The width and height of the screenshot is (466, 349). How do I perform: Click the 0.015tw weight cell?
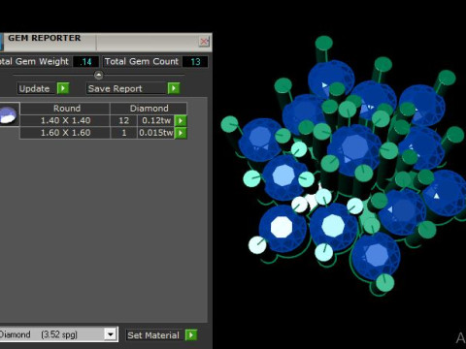coord(156,133)
